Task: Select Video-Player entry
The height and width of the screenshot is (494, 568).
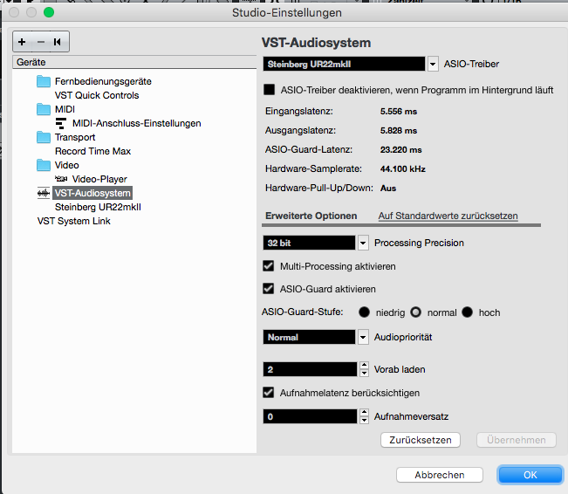Action: coord(99,179)
